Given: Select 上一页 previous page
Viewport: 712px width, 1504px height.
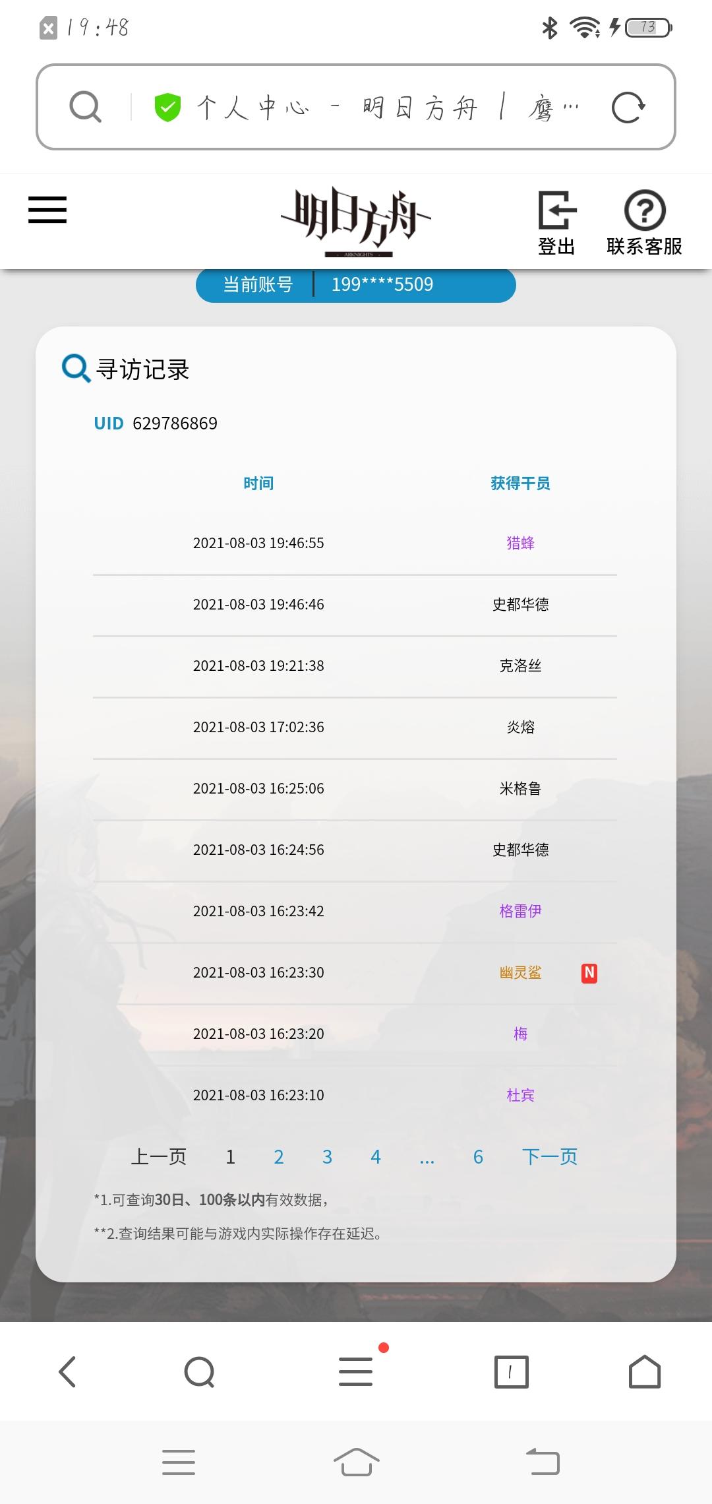Looking at the screenshot, I should click(x=159, y=1156).
